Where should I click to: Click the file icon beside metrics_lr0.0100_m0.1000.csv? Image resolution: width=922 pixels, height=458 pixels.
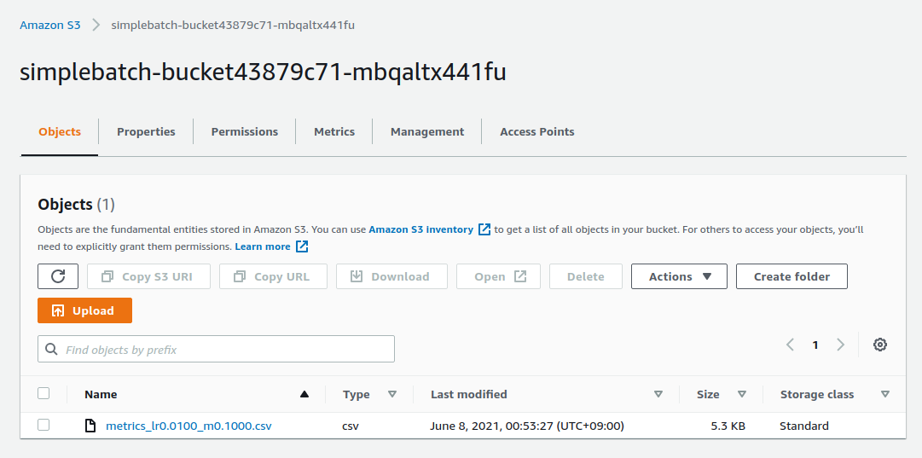click(x=90, y=426)
